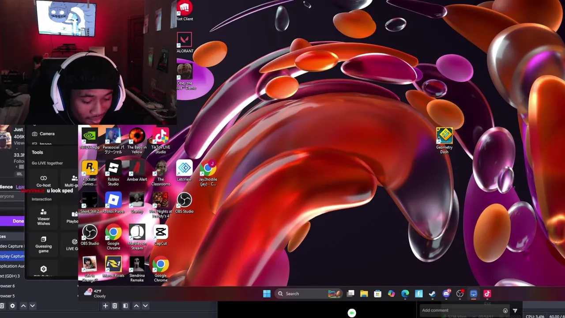The width and height of the screenshot is (565, 318).
Task: Open the LetsView desktop shortcut
Action: pyautogui.click(x=185, y=171)
